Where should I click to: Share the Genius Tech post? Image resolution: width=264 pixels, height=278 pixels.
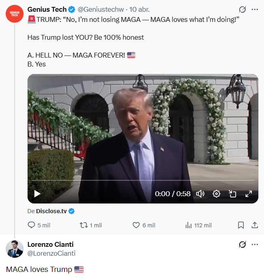[255, 225]
